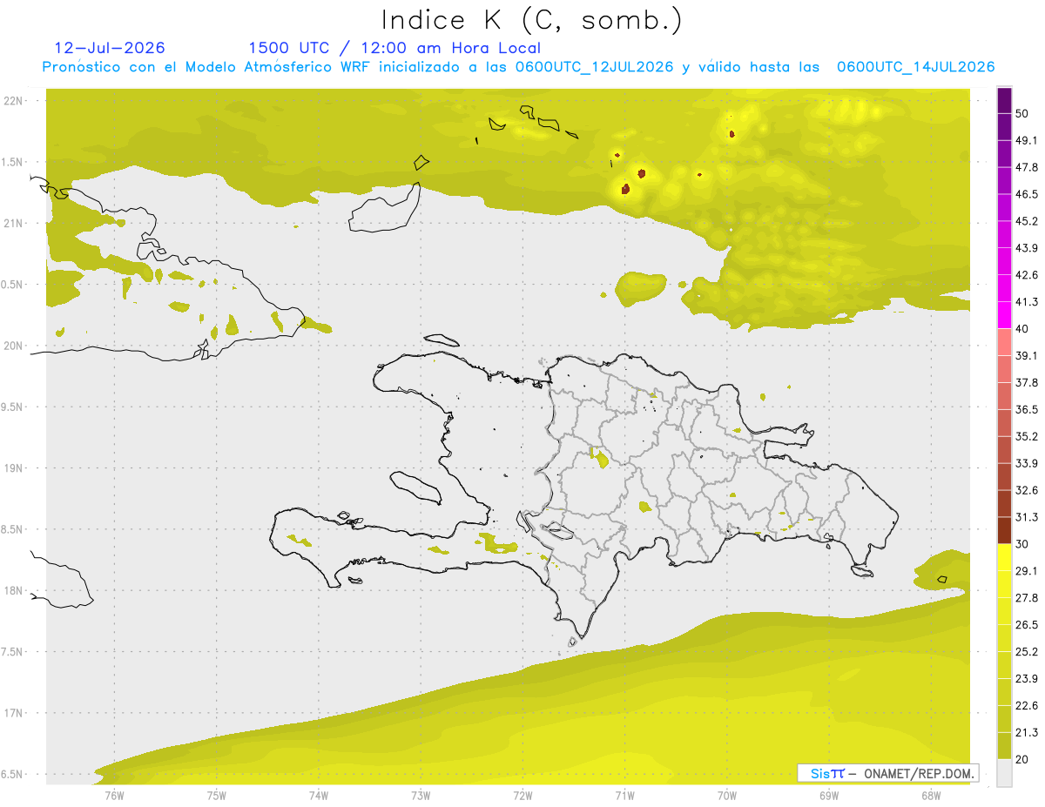This screenshot has width=1045, height=807.
Task: Click the colorbar value "39.1"
Action: [1027, 356]
